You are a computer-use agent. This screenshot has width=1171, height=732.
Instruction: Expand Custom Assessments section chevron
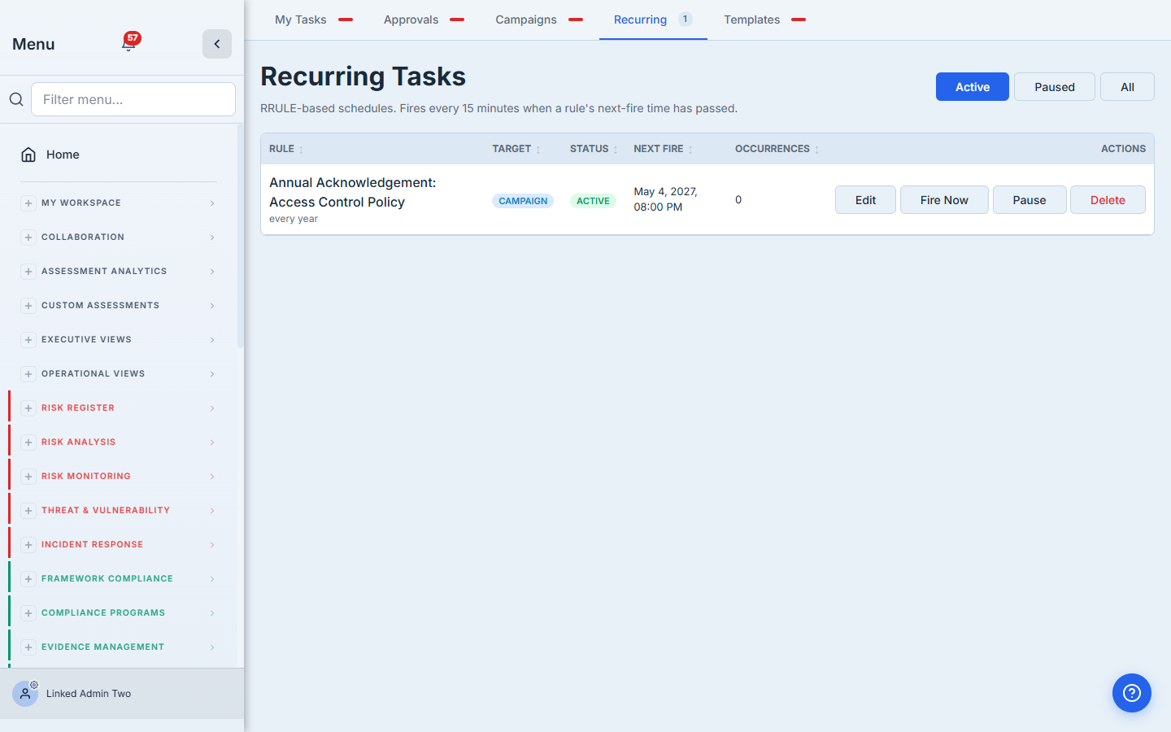[x=212, y=306]
